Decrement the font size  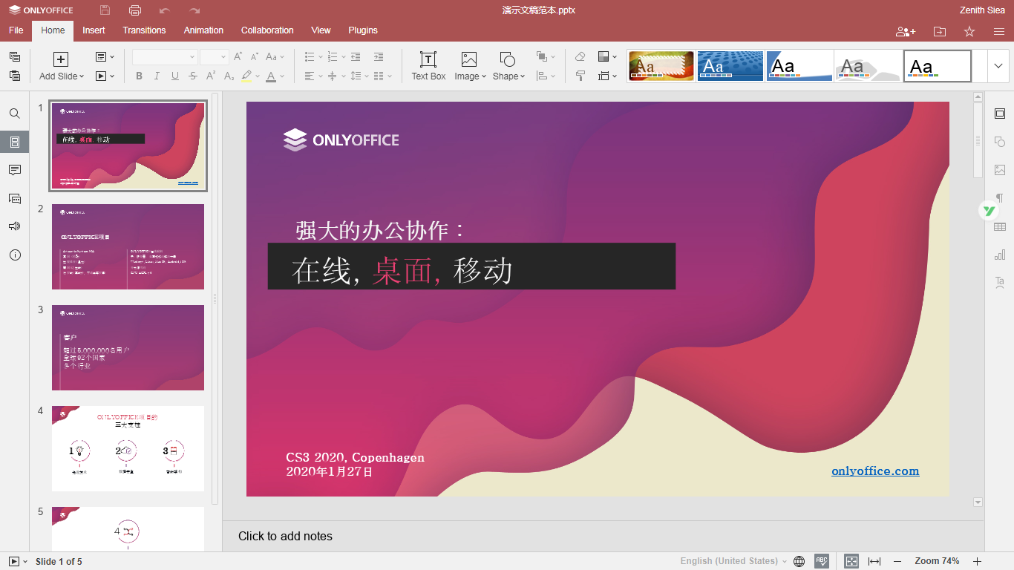(x=255, y=57)
